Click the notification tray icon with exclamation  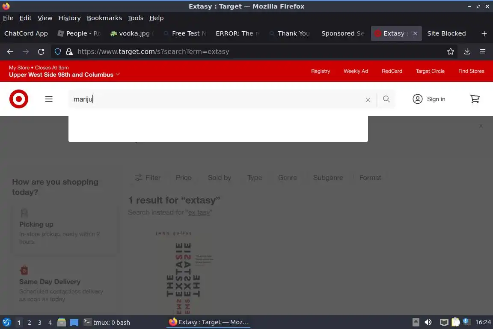point(466,322)
